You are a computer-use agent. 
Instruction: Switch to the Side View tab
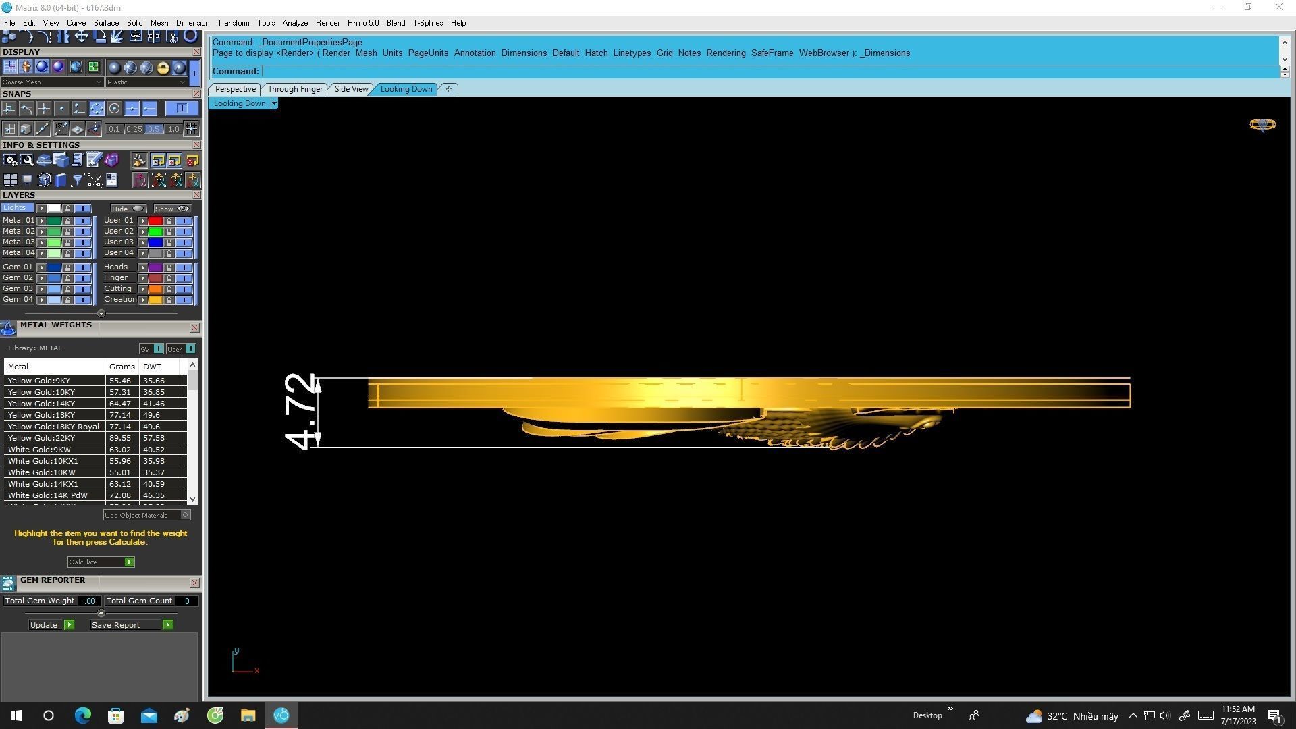point(351,89)
